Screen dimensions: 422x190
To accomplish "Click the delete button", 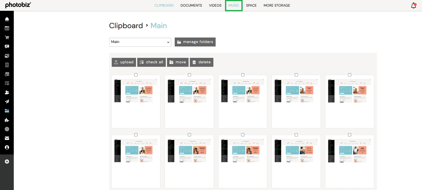I will tap(201, 62).
